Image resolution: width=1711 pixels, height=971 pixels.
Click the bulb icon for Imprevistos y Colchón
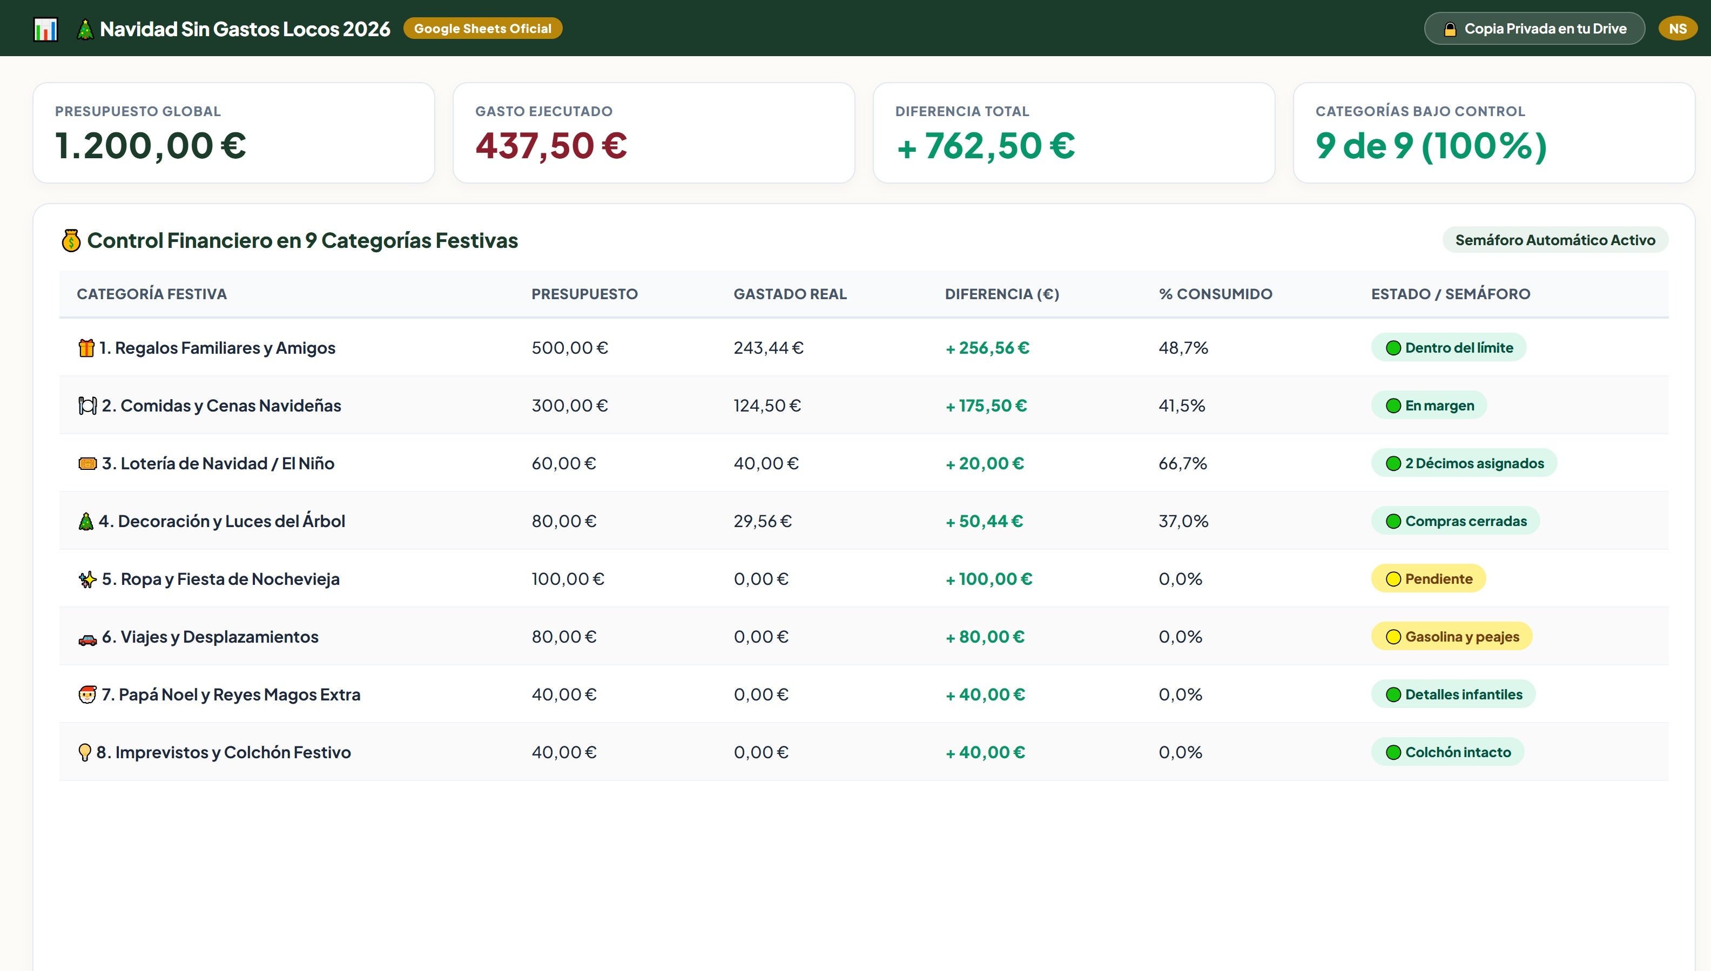[x=85, y=752]
